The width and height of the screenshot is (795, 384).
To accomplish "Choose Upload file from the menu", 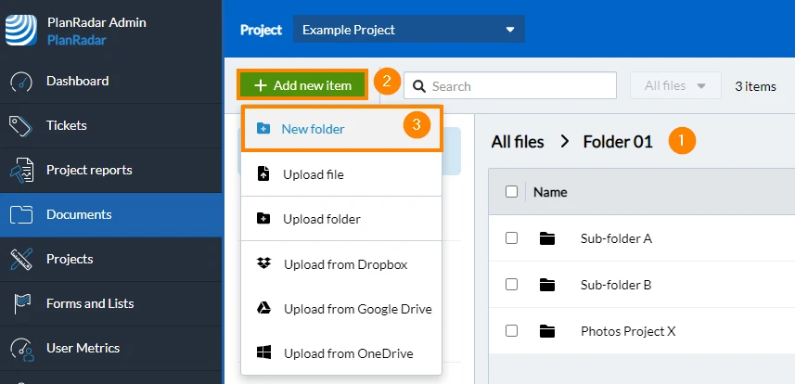I will tap(341, 174).
